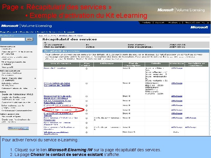Open Modalités Affichage for Programme d'utilisation à domicile
The width and height of the screenshot is (211, 158).
coord(190,127)
